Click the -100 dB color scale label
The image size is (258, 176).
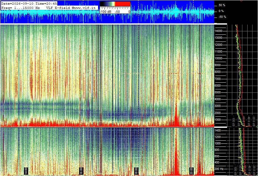tap(106, 12)
